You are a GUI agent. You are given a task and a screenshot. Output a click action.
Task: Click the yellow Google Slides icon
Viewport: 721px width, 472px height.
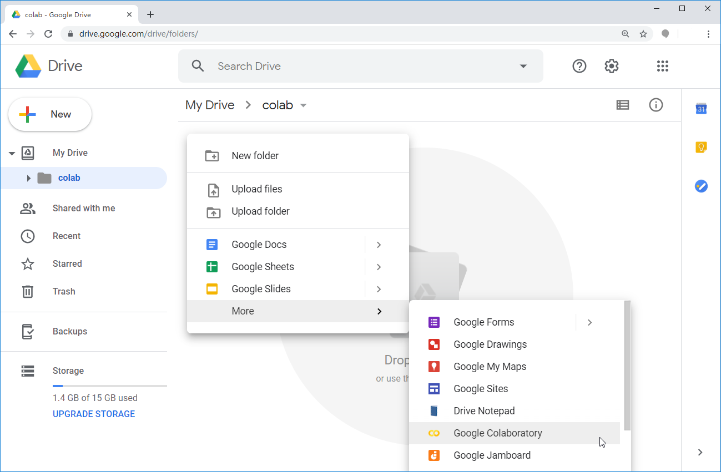tap(212, 289)
